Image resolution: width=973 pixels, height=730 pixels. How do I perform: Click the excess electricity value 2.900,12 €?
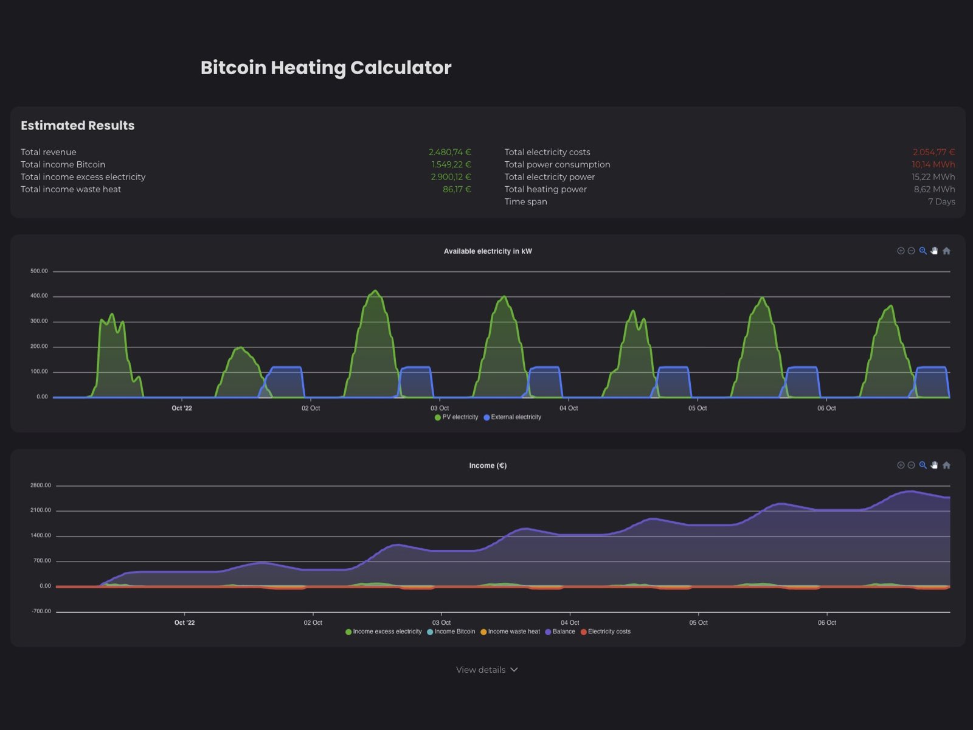coord(451,177)
